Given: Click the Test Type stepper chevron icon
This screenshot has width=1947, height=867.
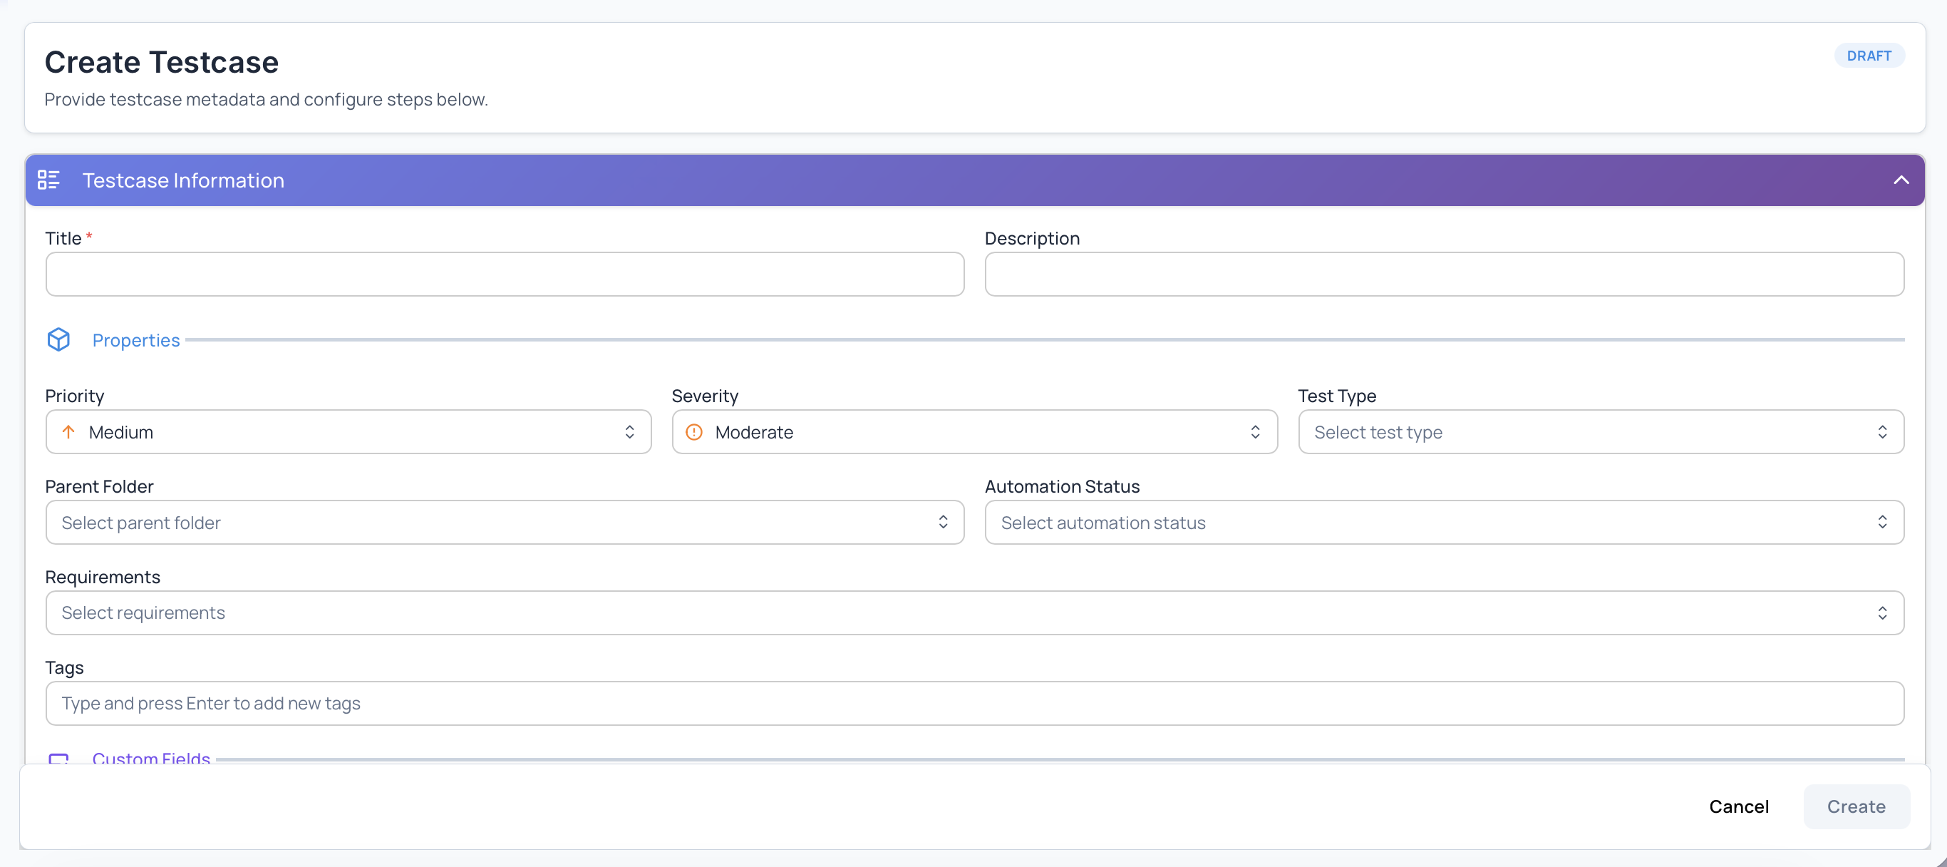Looking at the screenshot, I should pyautogui.click(x=1883, y=431).
